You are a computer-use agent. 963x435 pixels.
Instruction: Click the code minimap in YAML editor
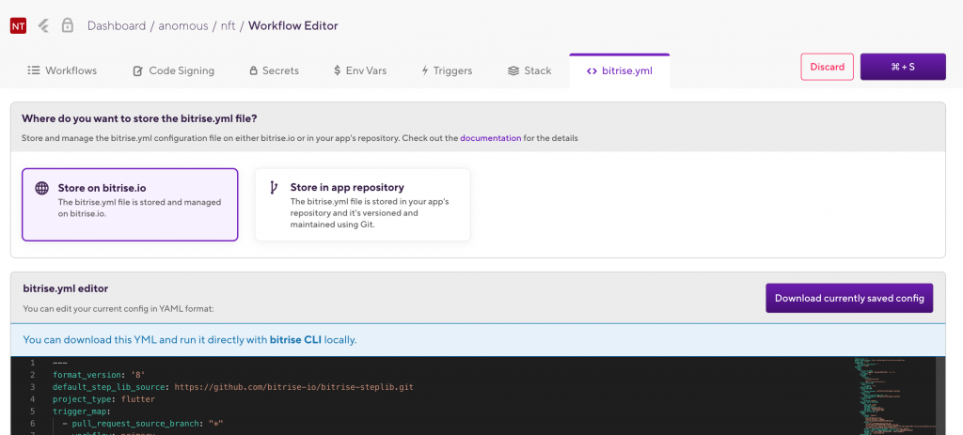(893, 396)
